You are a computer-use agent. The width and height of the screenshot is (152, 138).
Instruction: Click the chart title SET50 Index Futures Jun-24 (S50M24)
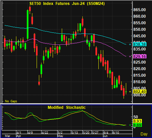pos(67,4)
